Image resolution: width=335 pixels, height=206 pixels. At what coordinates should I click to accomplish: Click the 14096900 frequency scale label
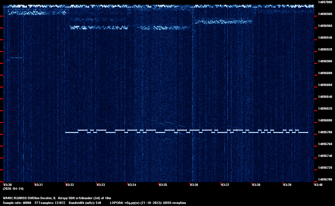point(325,61)
